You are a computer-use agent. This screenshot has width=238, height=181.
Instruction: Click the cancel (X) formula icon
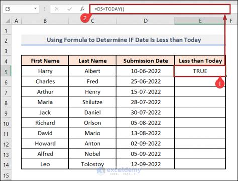57,9
